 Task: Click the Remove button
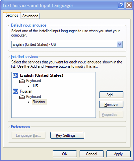(x=111, y=105)
